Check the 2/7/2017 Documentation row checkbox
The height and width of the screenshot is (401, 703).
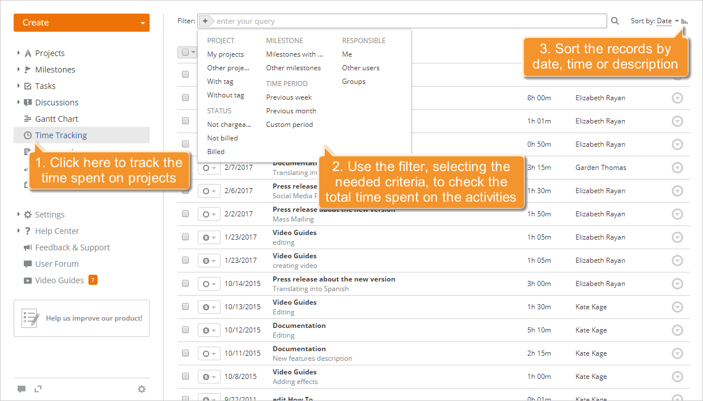tap(185, 167)
